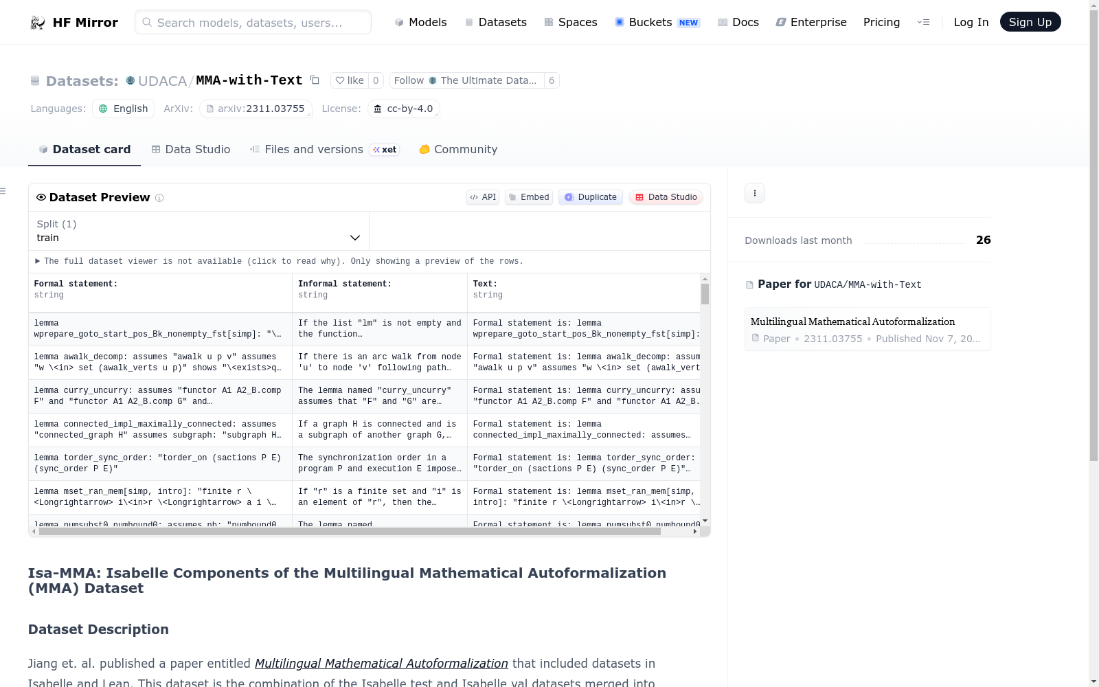This screenshot has height=687, width=1099.
Task: Click the Isa-MMA dataset title heading
Action: pyautogui.click(x=347, y=581)
